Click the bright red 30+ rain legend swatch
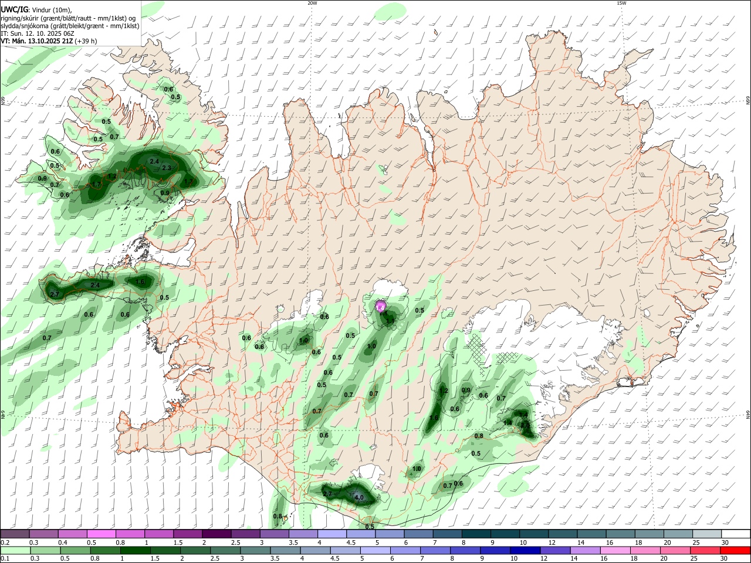 736,550
